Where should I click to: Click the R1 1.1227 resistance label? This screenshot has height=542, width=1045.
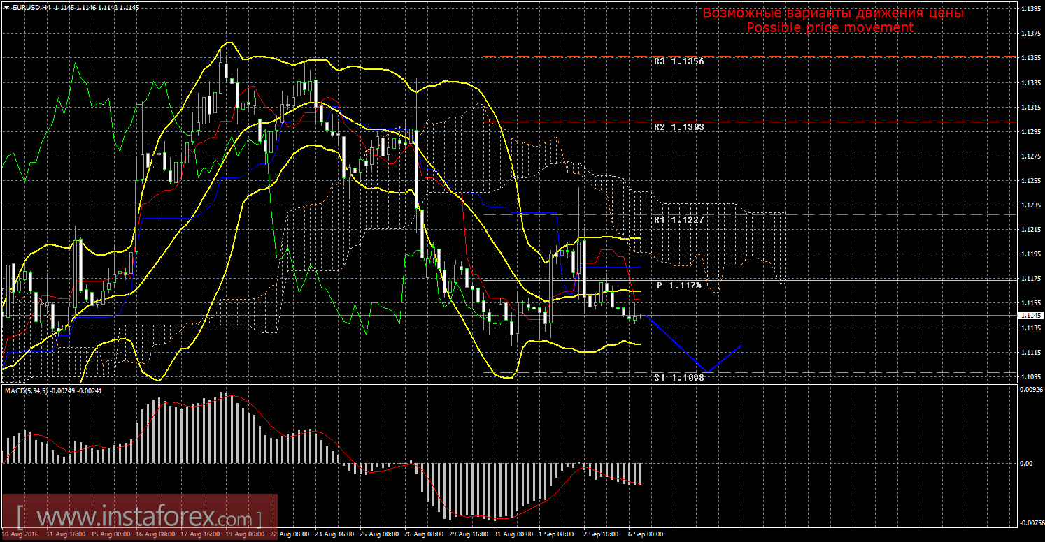click(679, 219)
